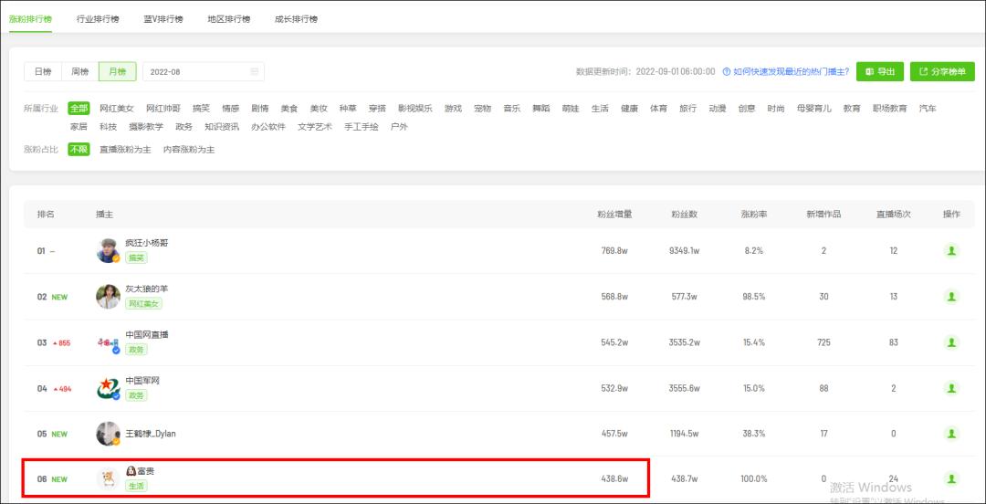Click the 导出 export button
Screen dimensions: 986x504
[880, 72]
